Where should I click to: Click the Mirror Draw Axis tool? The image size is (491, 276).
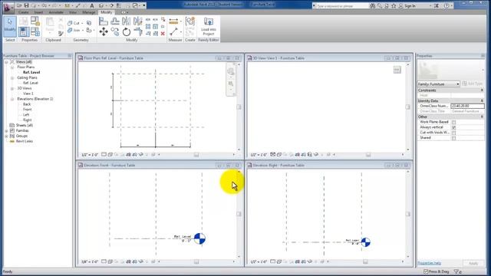click(138, 21)
